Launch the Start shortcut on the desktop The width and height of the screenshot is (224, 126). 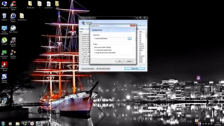13,29
